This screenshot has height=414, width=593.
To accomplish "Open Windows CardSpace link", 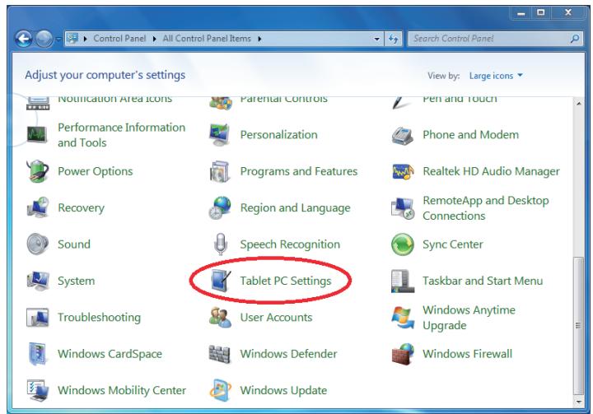I will pos(110,354).
